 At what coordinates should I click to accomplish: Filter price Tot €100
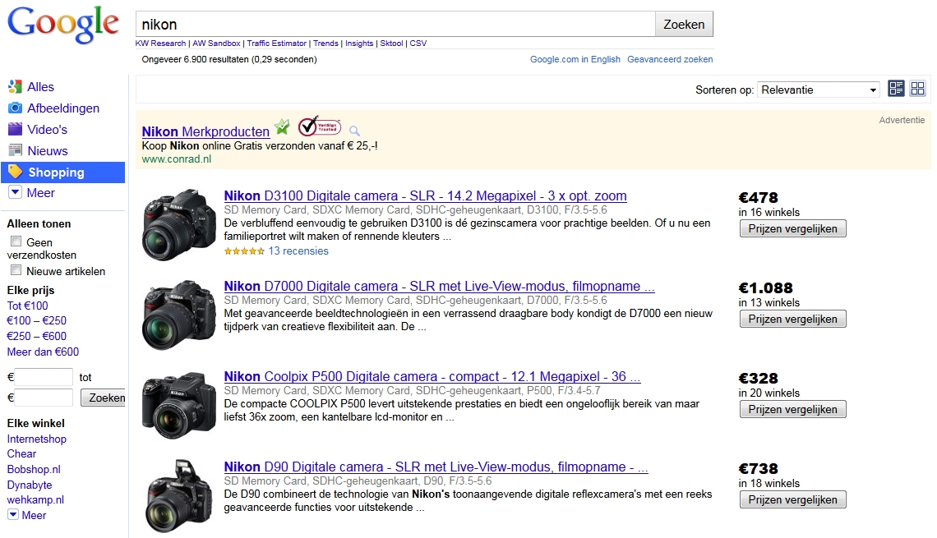coord(27,305)
